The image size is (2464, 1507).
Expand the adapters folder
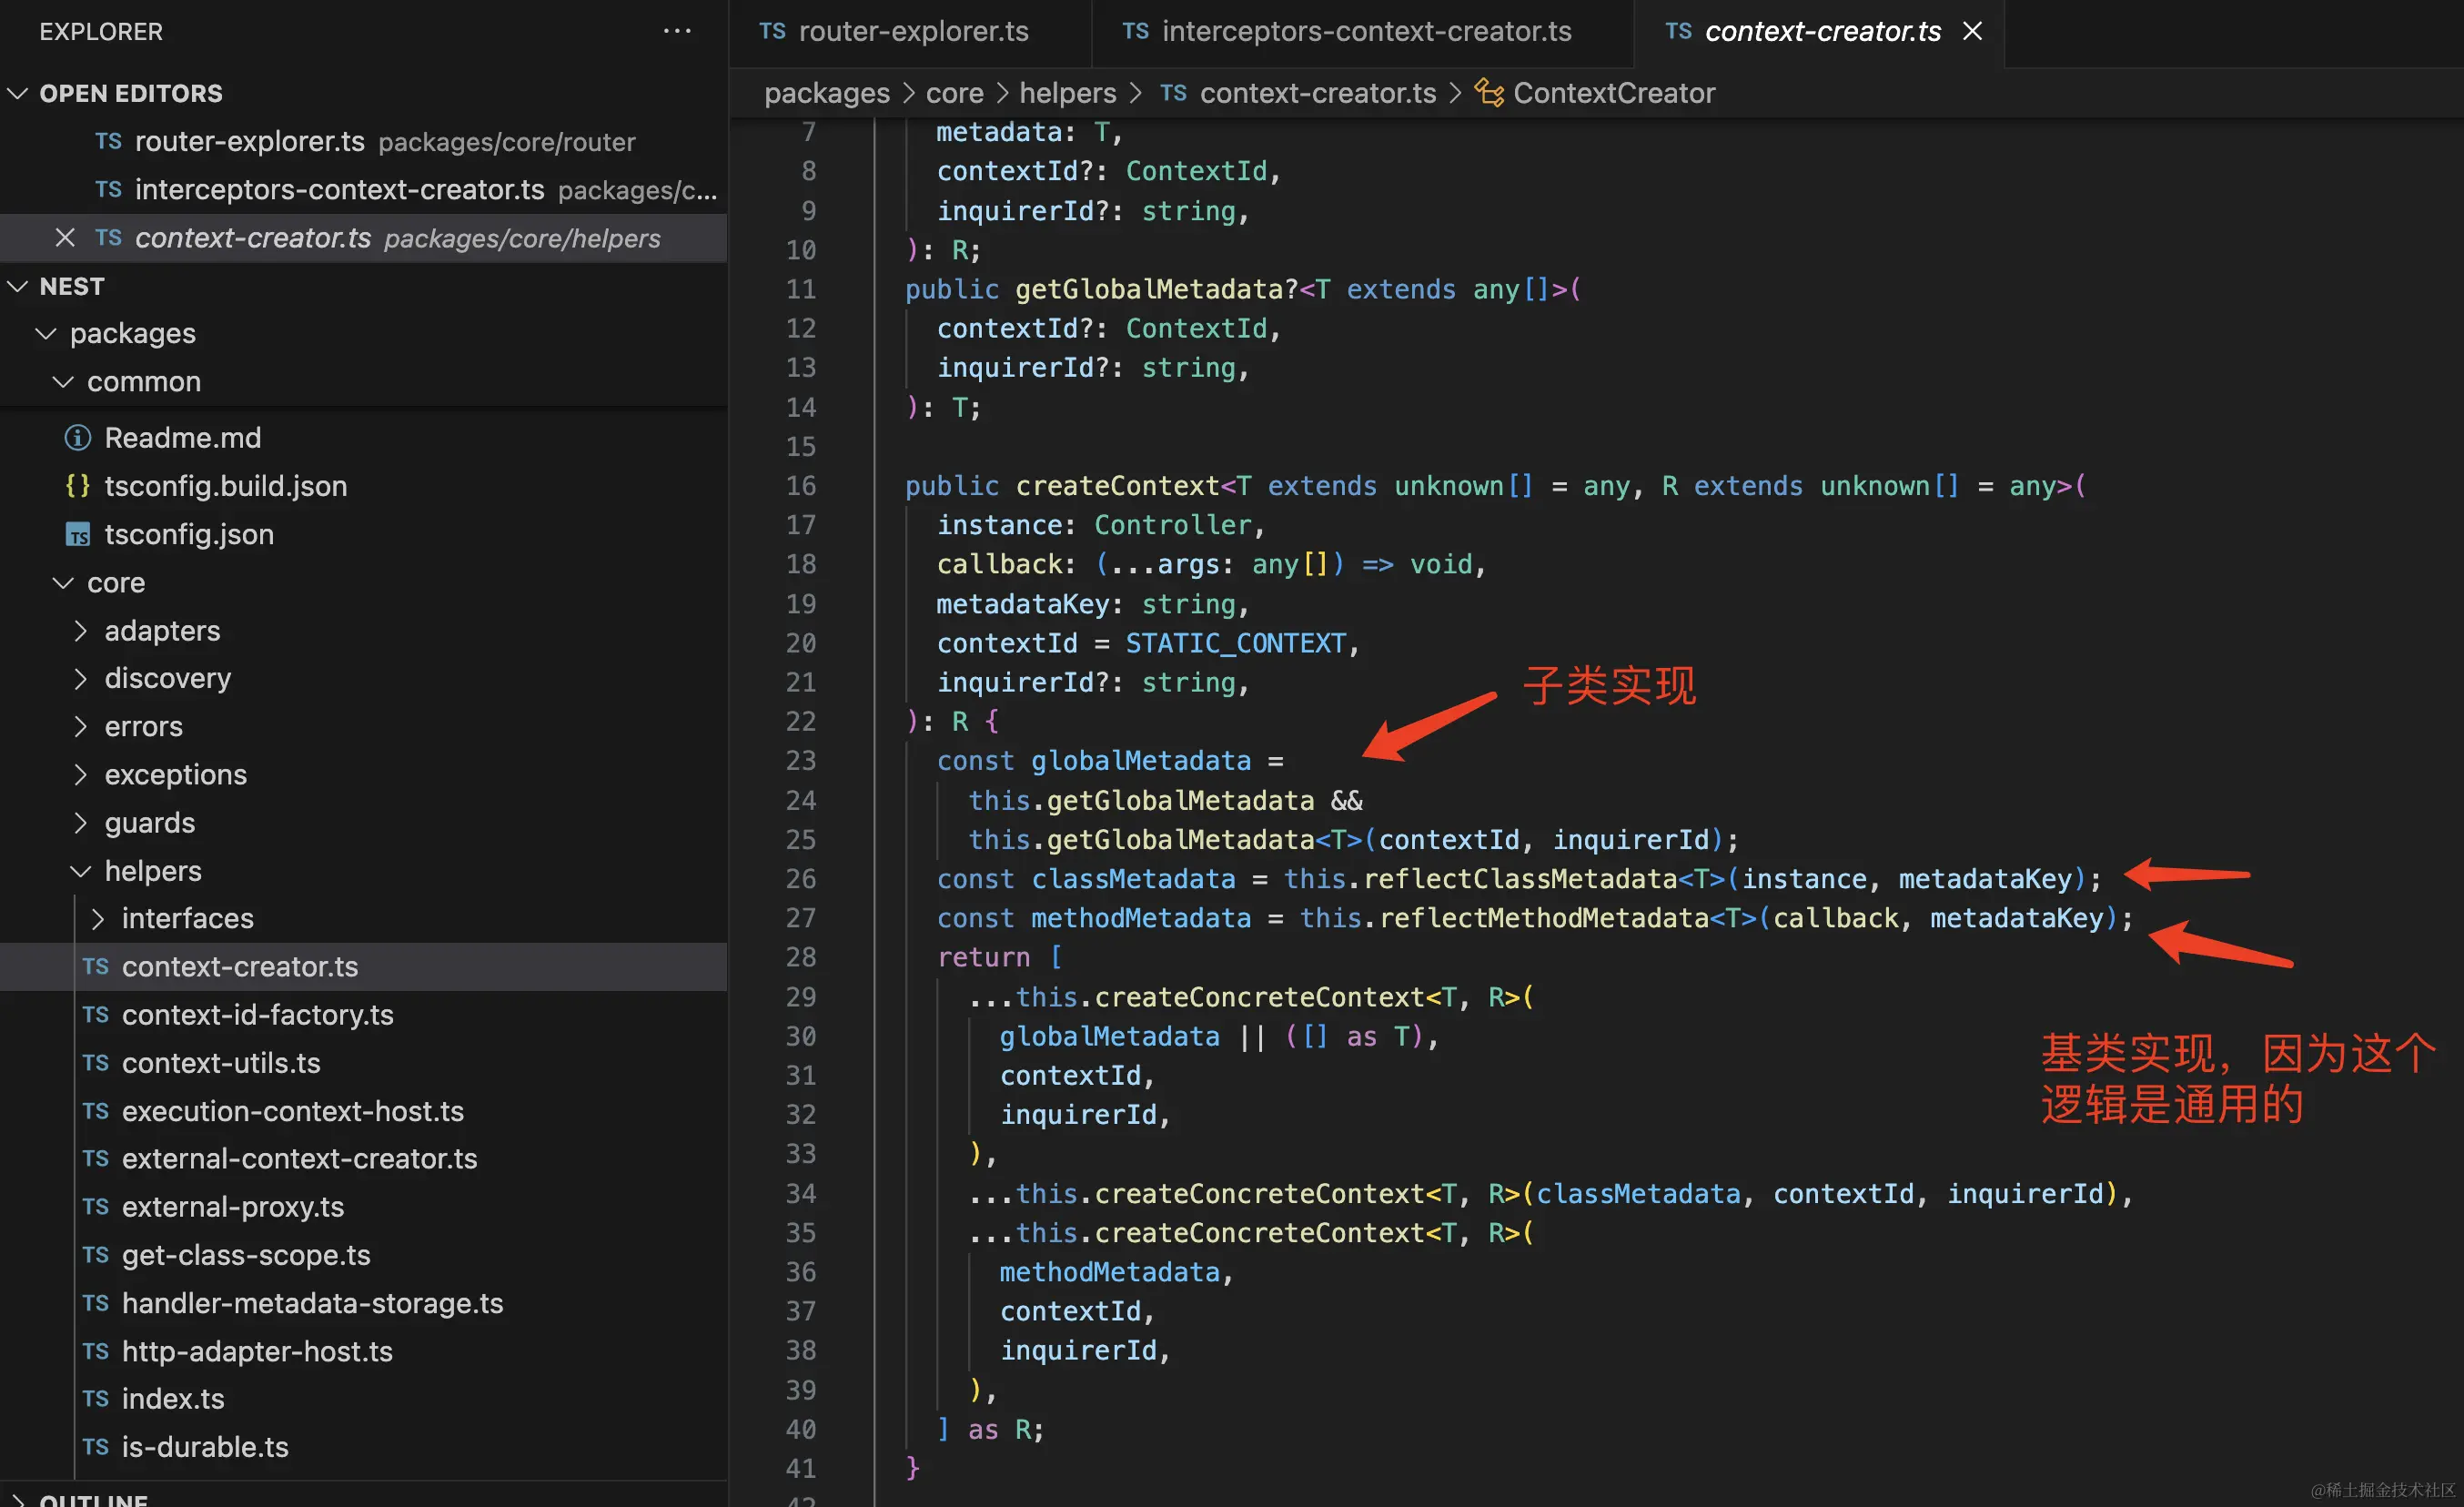(x=81, y=630)
